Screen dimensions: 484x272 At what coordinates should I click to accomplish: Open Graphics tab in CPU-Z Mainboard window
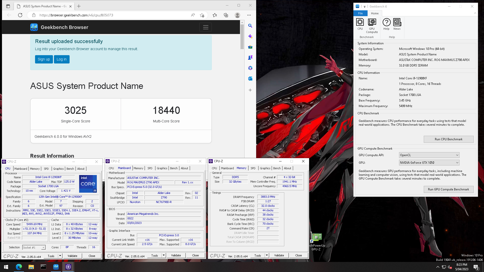(162, 168)
